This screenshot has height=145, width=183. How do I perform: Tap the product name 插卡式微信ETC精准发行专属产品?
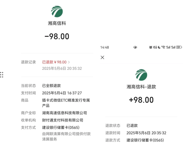[x=66, y=103]
